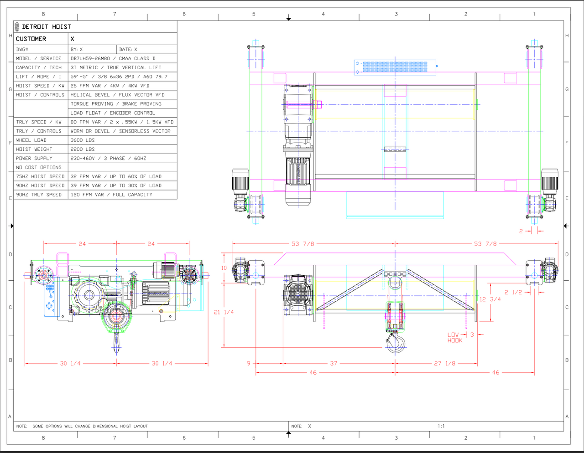This screenshot has height=453, width=584.
Task: Select the '2200 LBS' value
Action: (83, 149)
